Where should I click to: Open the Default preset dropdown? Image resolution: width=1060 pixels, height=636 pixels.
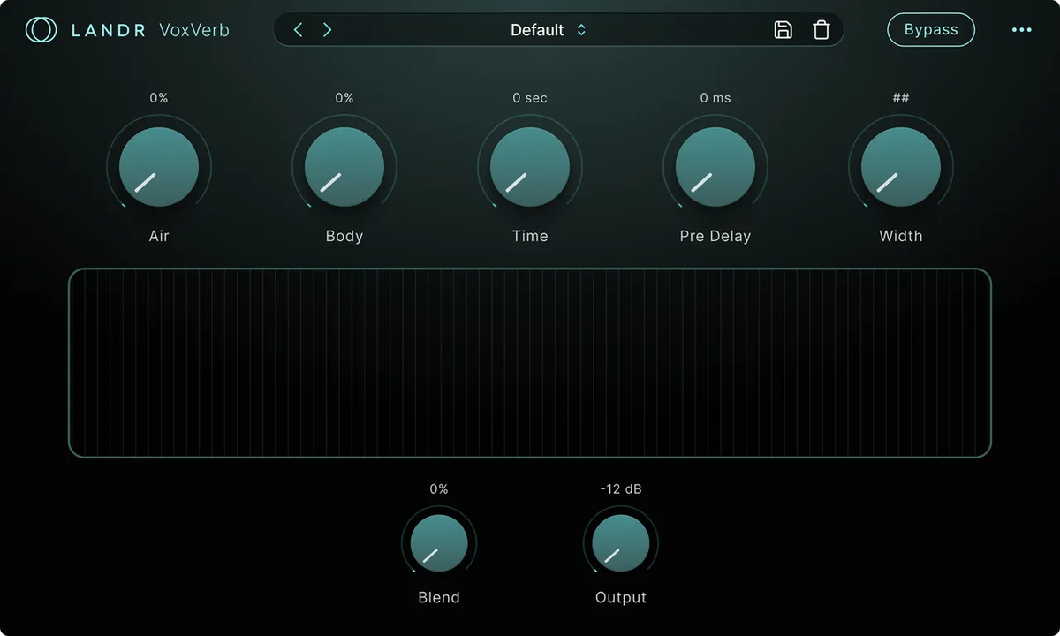tap(548, 29)
